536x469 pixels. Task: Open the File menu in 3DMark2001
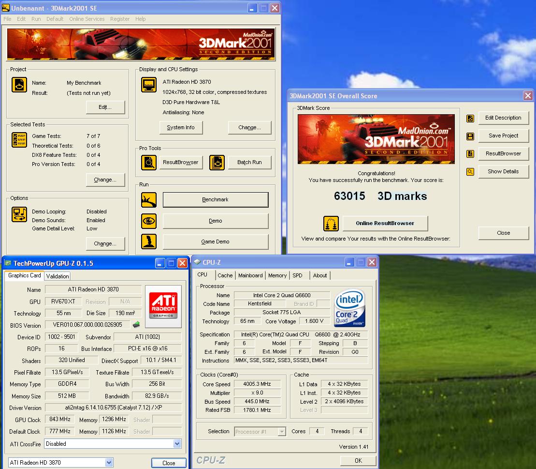8,19
